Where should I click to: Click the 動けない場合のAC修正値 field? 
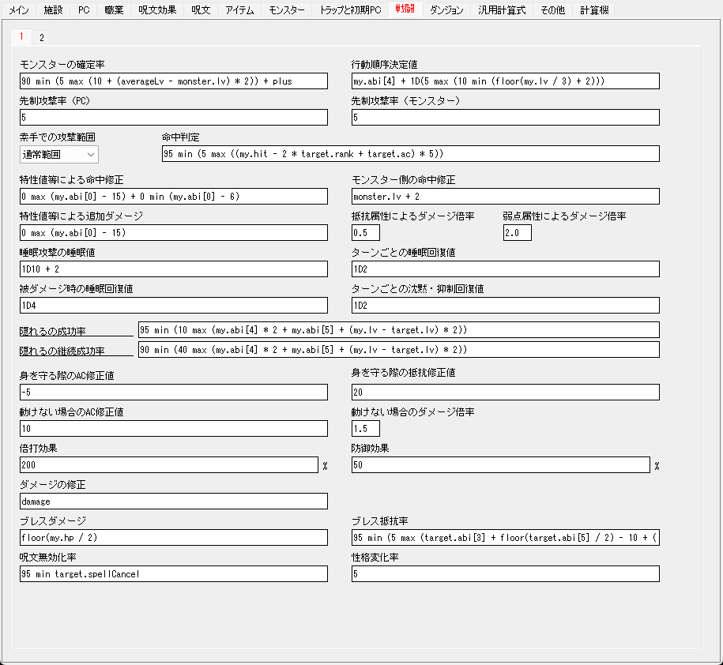tap(174, 429)
